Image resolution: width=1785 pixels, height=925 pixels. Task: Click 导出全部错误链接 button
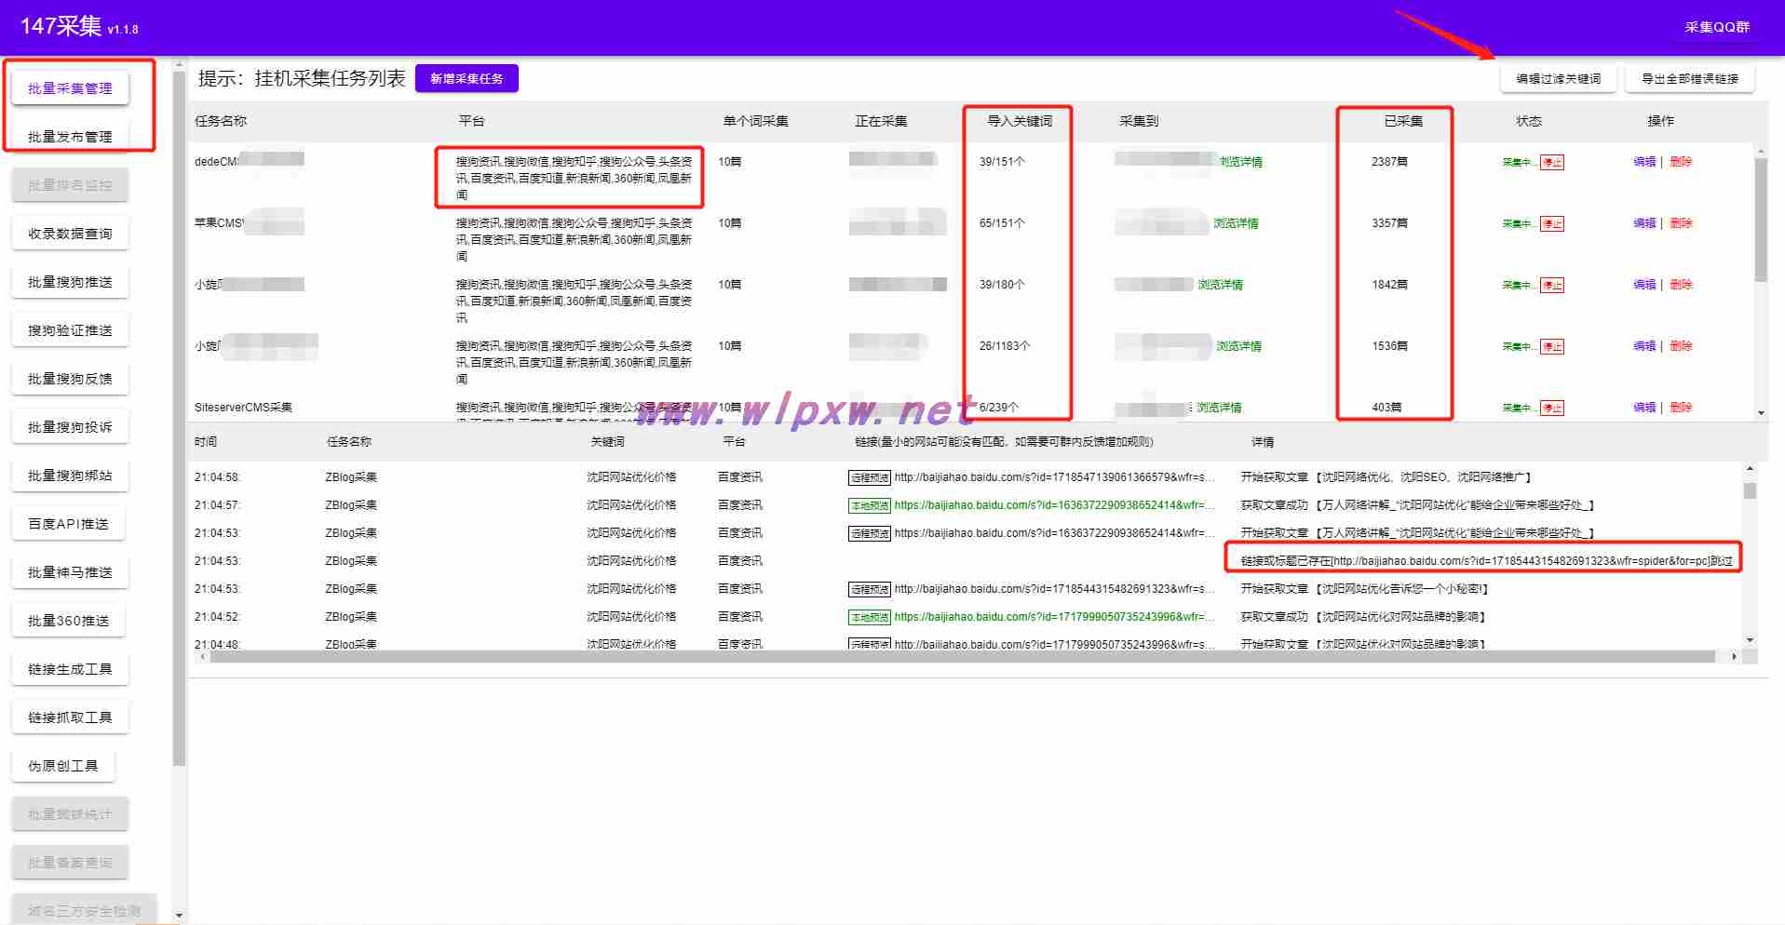[x=1689, y=79]
